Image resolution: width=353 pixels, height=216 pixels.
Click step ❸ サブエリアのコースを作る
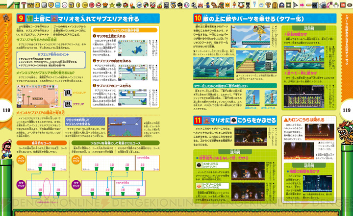[x=112, y=86]
